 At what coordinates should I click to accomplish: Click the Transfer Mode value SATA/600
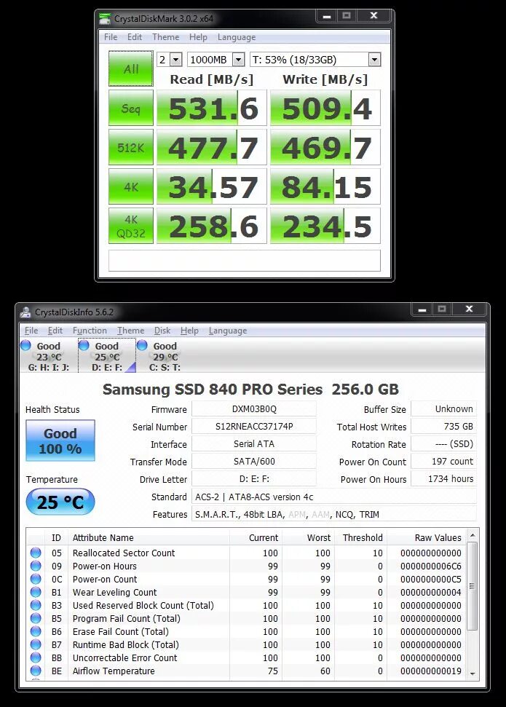click(254, 462)
